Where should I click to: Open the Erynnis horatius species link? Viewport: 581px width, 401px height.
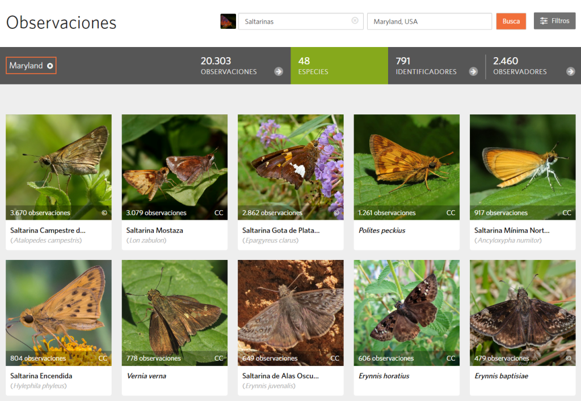click(384, 376)
